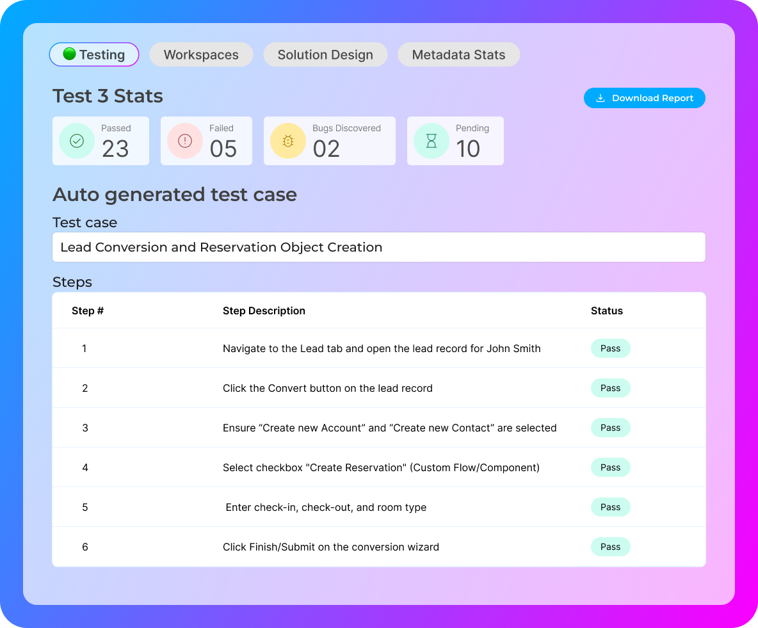This screenshot has width=758, height=628.
Task: Click the green status dot on Testing tab
Action: [70, 54]
